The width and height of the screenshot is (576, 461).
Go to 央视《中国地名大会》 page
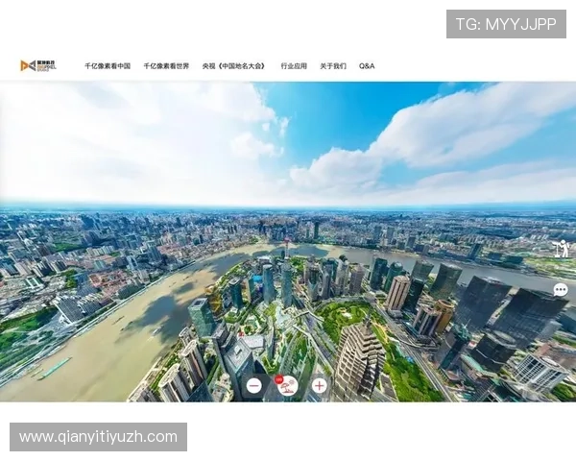(234, 66)
